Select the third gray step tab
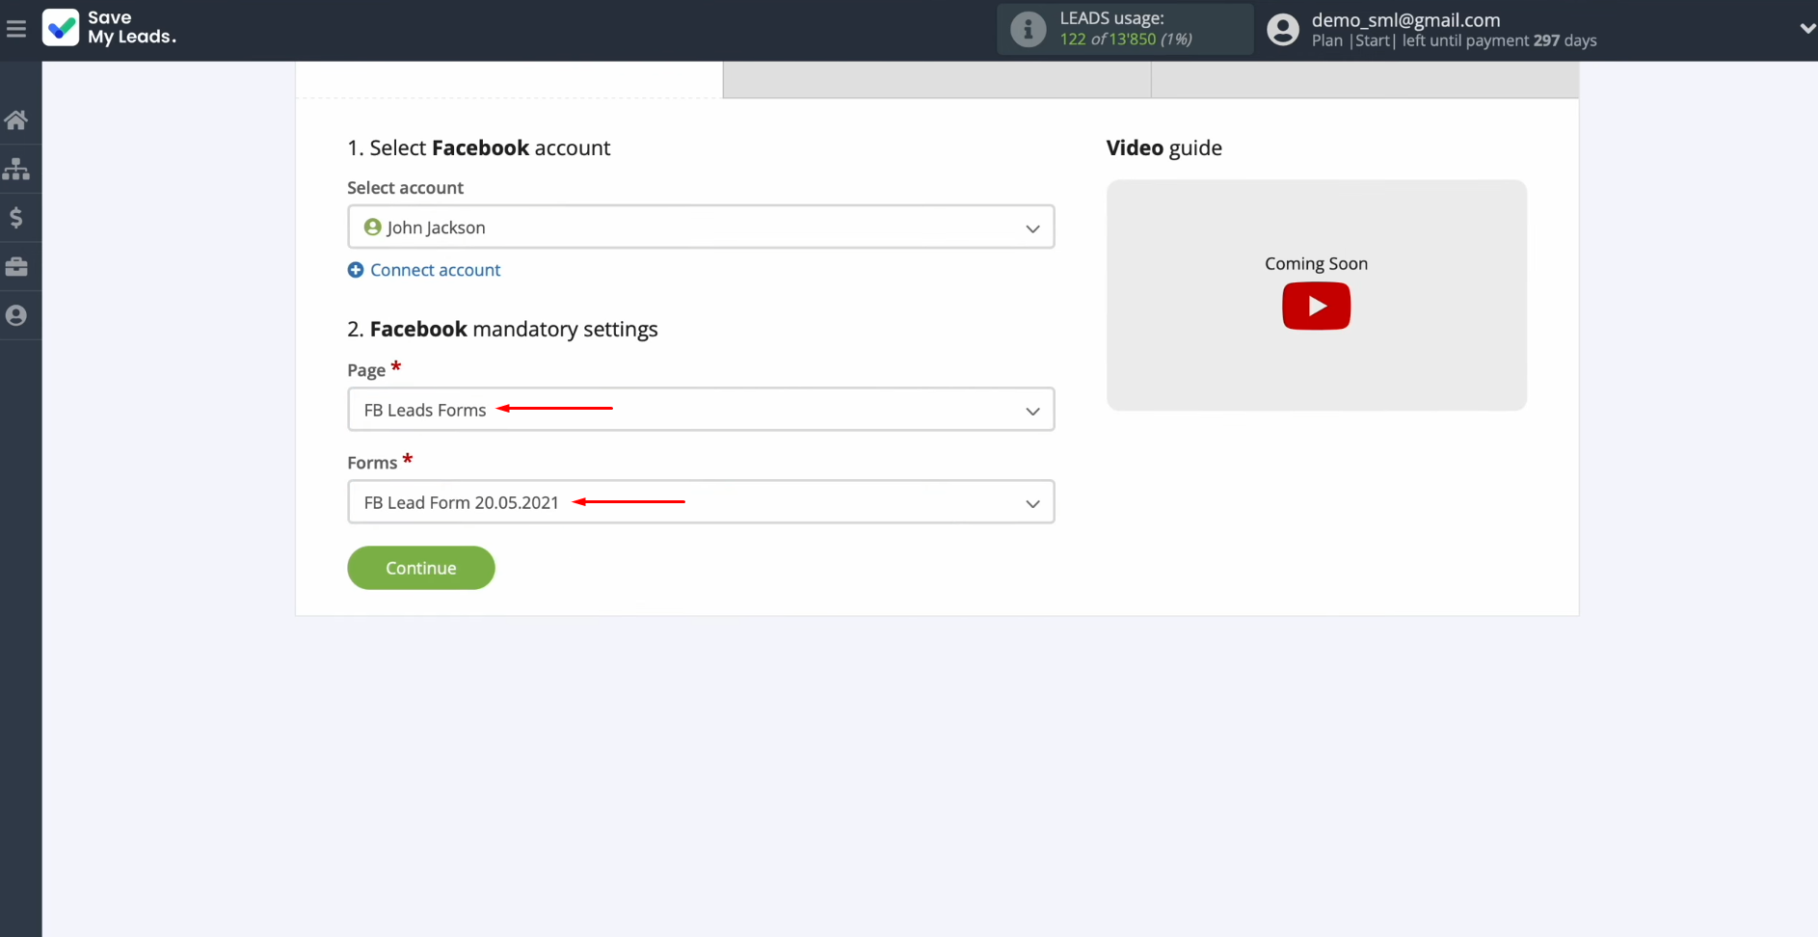 point(1365,80)
